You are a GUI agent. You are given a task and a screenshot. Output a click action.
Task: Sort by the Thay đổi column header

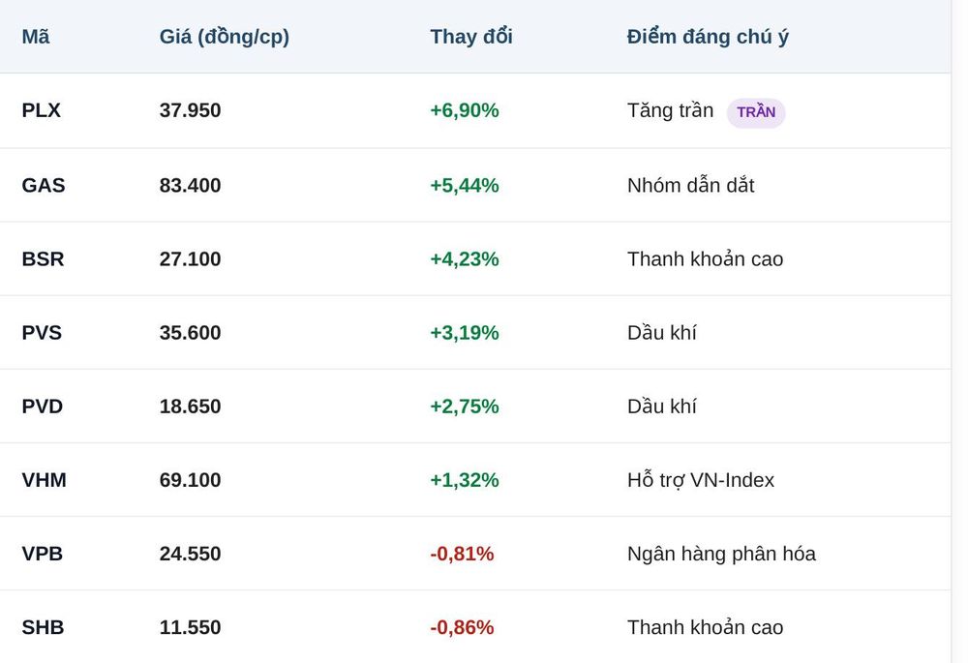click(471, 37)
